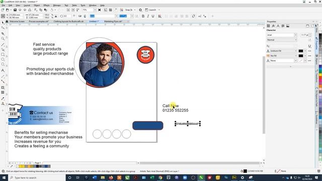Select the Pick tool in toolbox
Screen dimensions: 322x181
pos(3,22)
